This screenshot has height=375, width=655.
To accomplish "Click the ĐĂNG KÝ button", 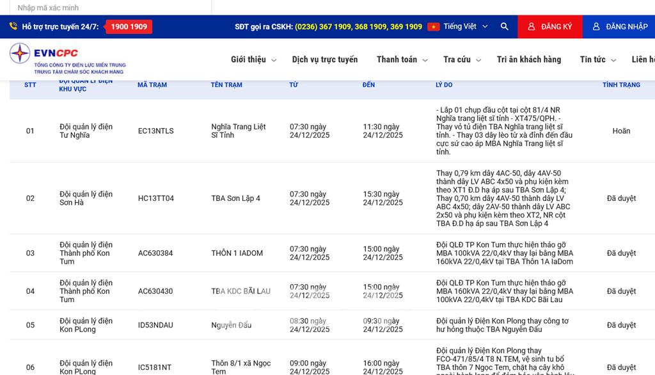I will tap(550, 27).
